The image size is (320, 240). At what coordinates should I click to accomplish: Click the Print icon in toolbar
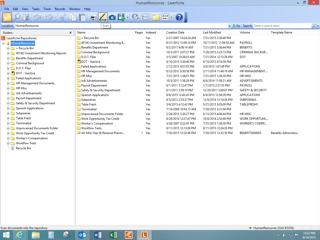(93, 17)
